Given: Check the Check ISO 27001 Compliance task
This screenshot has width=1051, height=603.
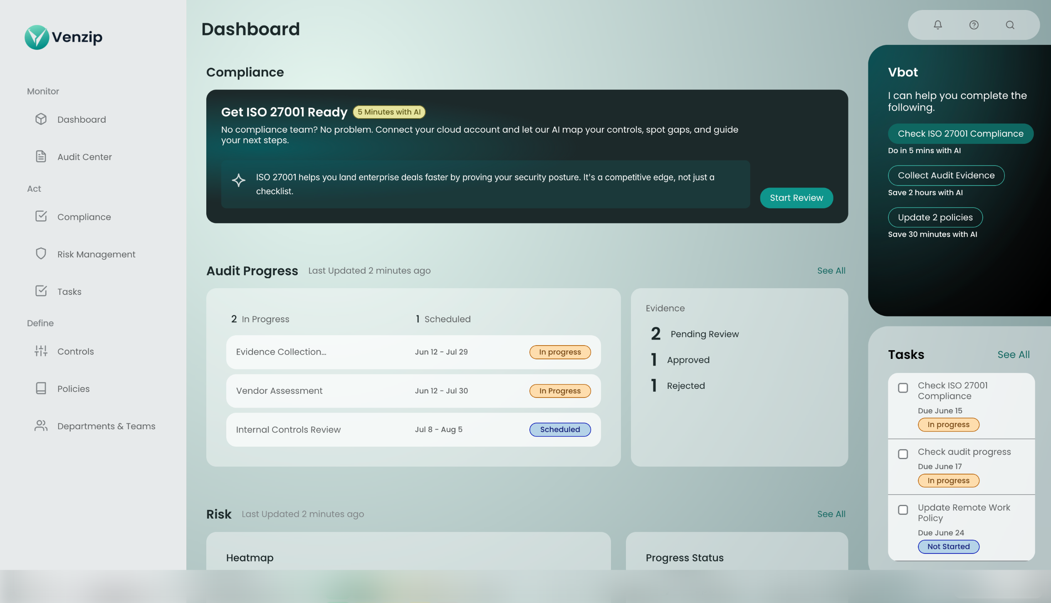Looking at the screenshot, I should (903, 388).
